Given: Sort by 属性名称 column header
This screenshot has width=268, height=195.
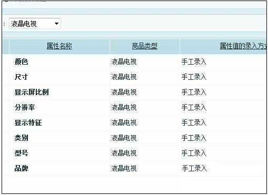Looking at the screenshot, I should (x=59, y=46).
